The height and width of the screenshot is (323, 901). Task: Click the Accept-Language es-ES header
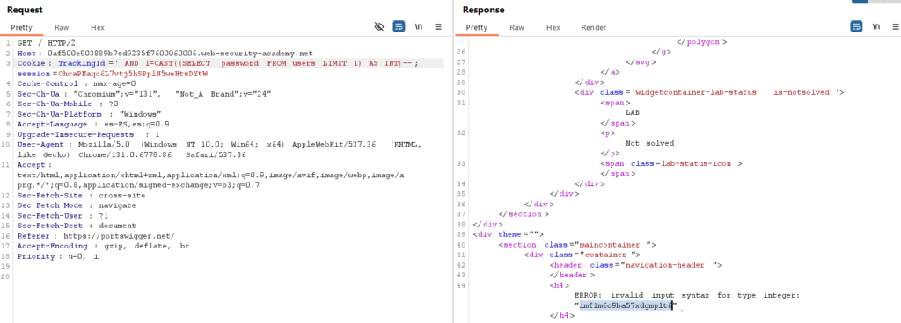[93, 125]
